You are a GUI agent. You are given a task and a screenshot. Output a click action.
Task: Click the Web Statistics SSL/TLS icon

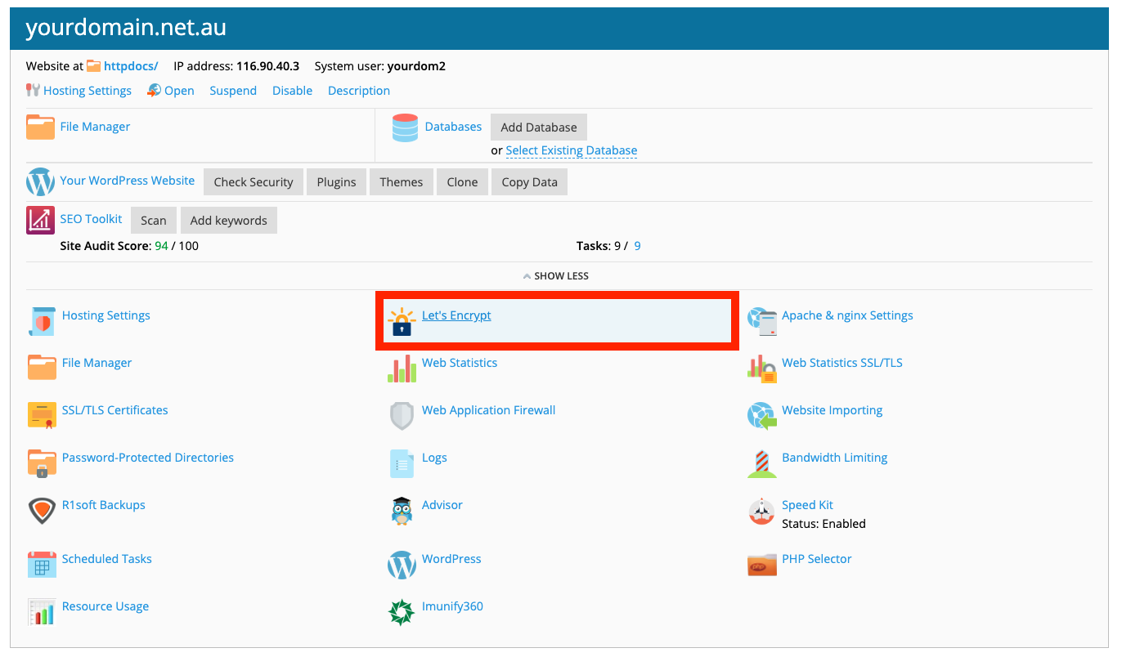pos(762,369)
